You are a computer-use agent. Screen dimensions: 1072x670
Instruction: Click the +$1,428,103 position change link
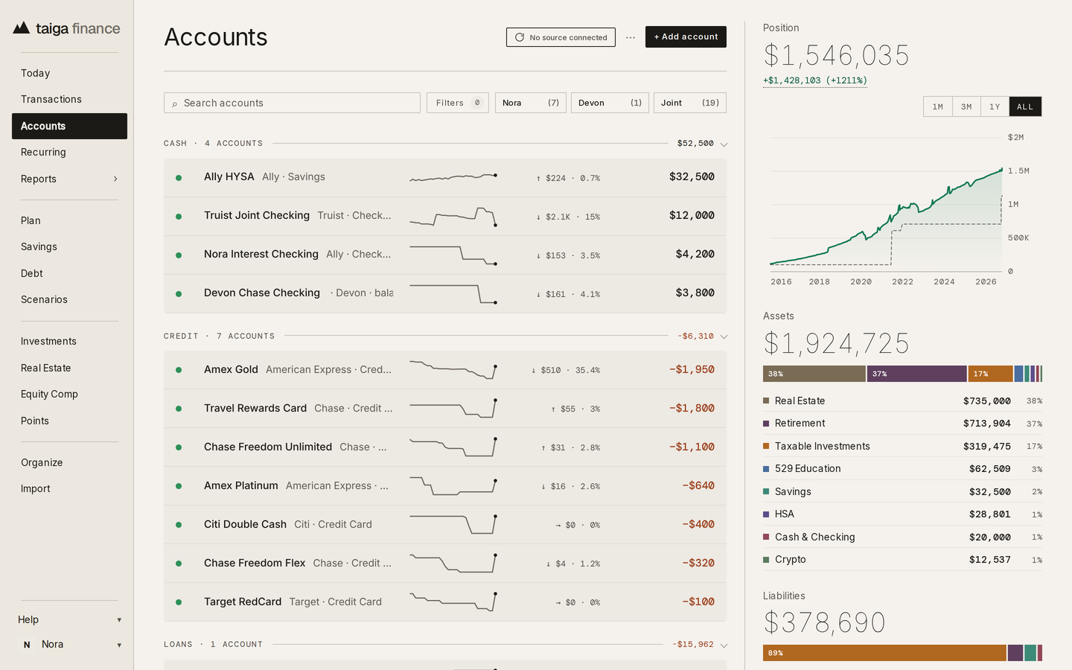pyautogui.click(x=815, y=80)
